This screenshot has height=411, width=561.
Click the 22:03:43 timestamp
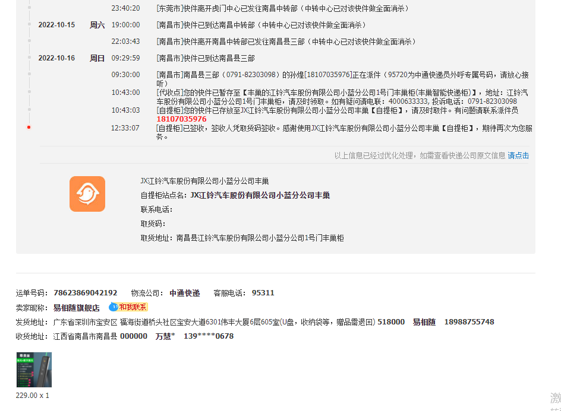(x=125, y=42)
